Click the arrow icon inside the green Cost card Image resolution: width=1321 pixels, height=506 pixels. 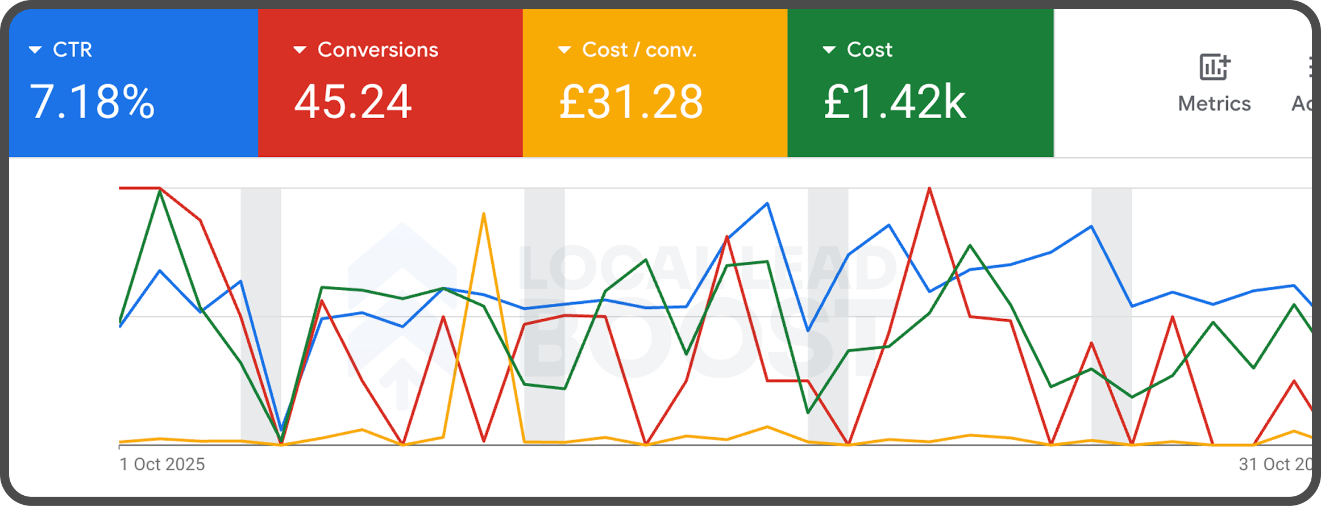tap(829, 49)
